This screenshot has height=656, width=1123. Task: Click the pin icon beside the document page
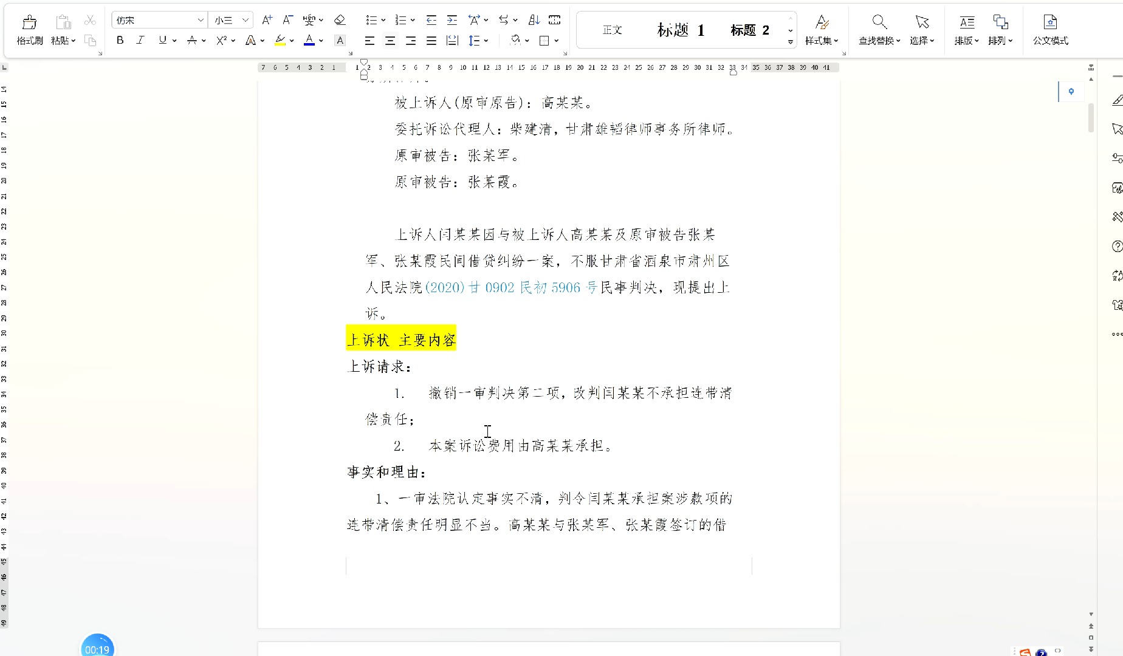tap(1071, 92)
